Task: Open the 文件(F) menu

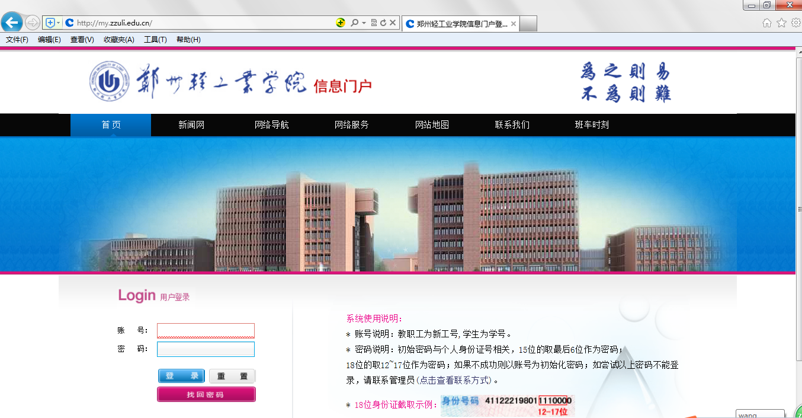Action: click(x=17, y=40)
